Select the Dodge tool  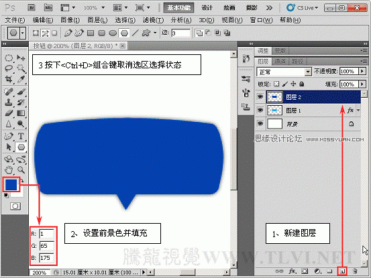click(21, 124)
